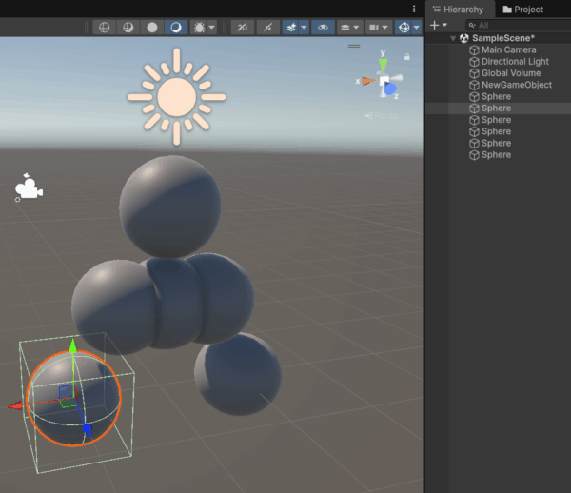The image size is (571, 493).
Task: Click the shaded wireframe draw mode icon
Action: 128,28
